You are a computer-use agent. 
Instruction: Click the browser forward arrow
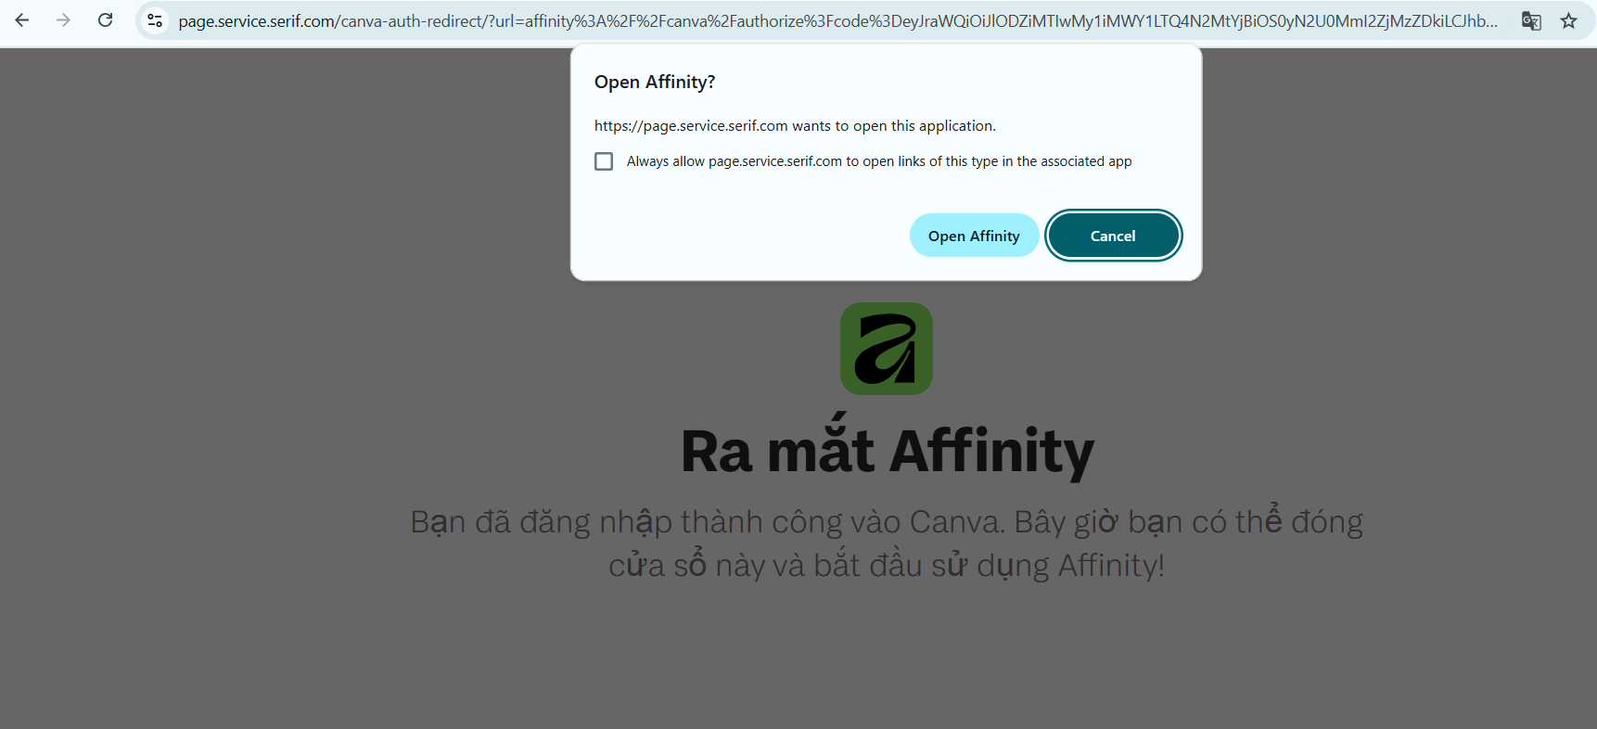tap(63, 20)
